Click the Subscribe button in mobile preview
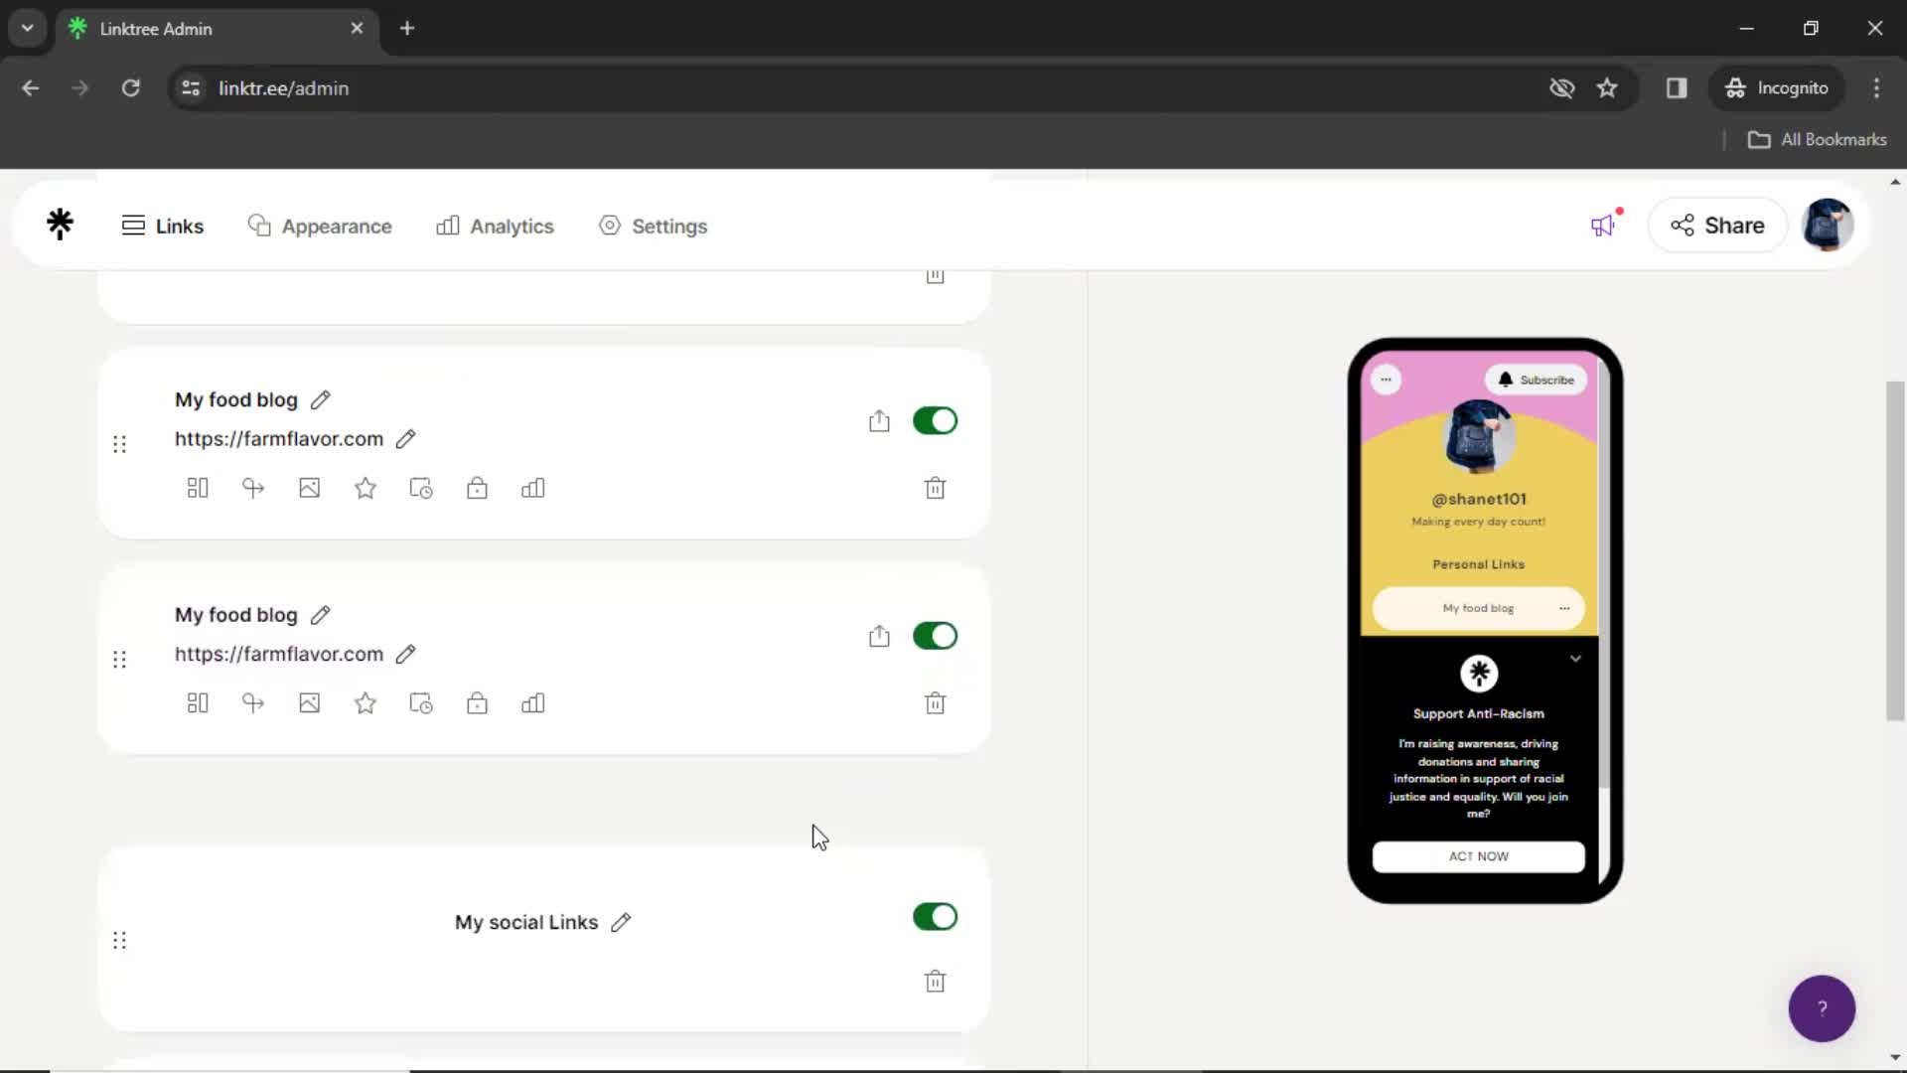 [1539, 380]
